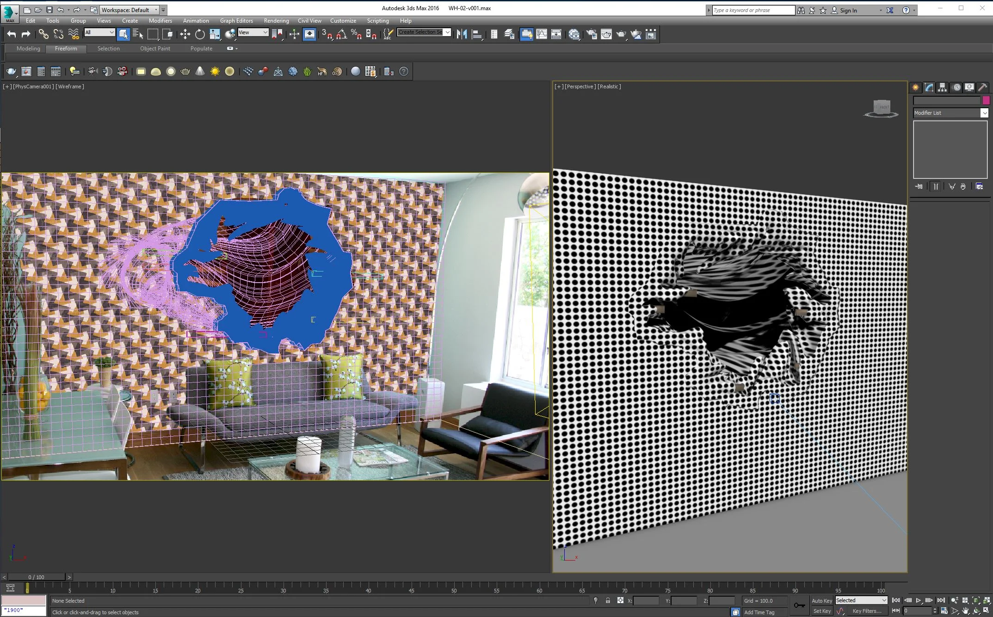Click the Render Setup teapot icon

591,34
